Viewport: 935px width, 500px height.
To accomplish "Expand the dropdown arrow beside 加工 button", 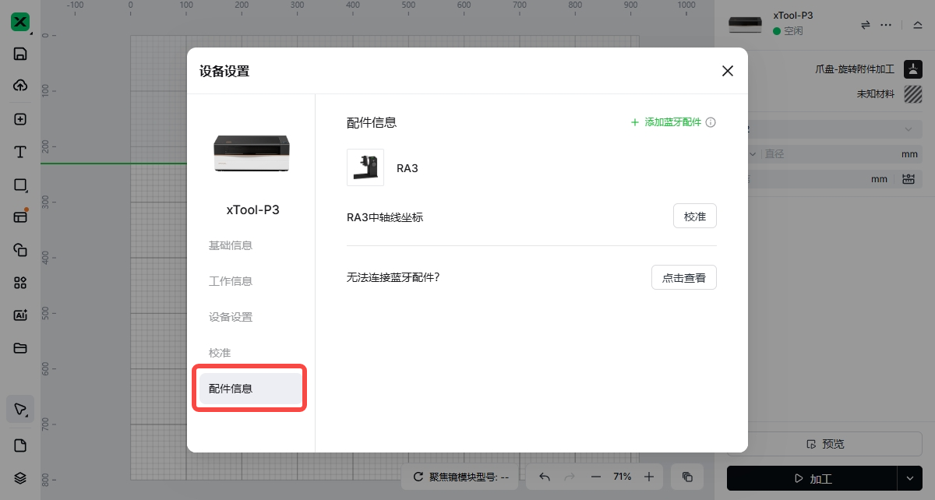I will 909,478.
